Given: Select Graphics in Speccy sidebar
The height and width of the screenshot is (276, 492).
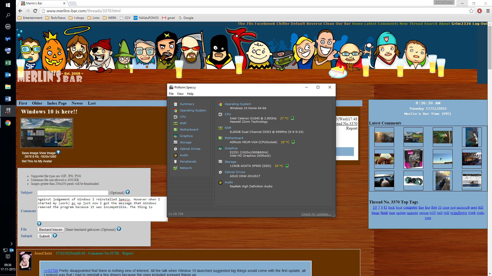Looking at the screenshot, I should (186, 136).
